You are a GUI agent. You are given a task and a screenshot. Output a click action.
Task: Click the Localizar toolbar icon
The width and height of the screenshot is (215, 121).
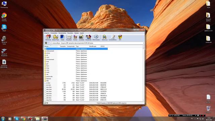(81, 37)
